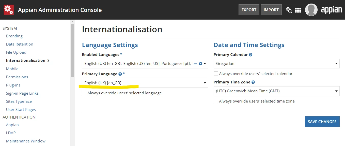The width and height of the screenshot is (345, 146).
Task: Click the AUTHENTICATION section heading
Action: tap(19, 117)
